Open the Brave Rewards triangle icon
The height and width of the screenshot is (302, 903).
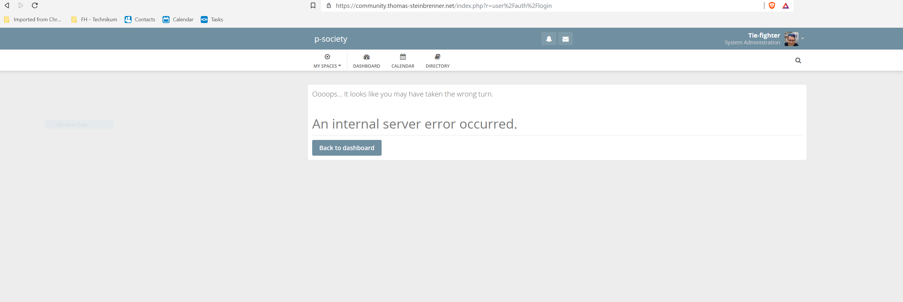pyautogui.click(x=786, y=6)
